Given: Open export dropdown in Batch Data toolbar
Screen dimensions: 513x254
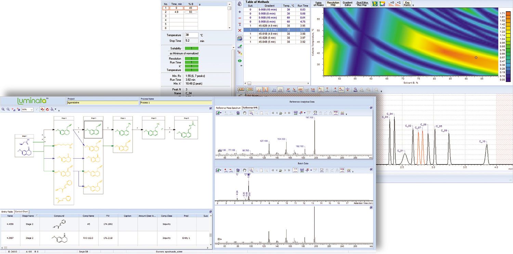Looking at the screenshot, I should (221, 170).
